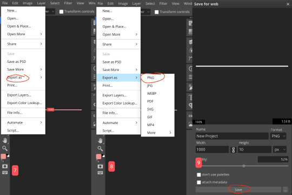Open the Paragraph panel icon
Image resolution: width=292 pixels, height=195 pixels.
coord(190,106)
